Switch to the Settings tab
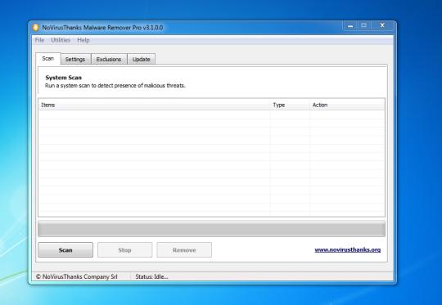 (x=75, y=59)
